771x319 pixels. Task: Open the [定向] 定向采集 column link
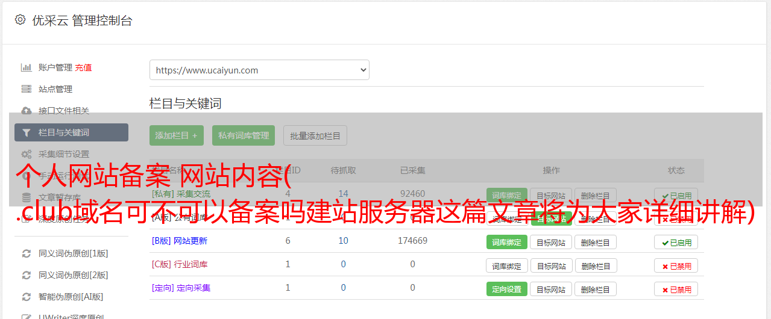click(x=181, y=288)
